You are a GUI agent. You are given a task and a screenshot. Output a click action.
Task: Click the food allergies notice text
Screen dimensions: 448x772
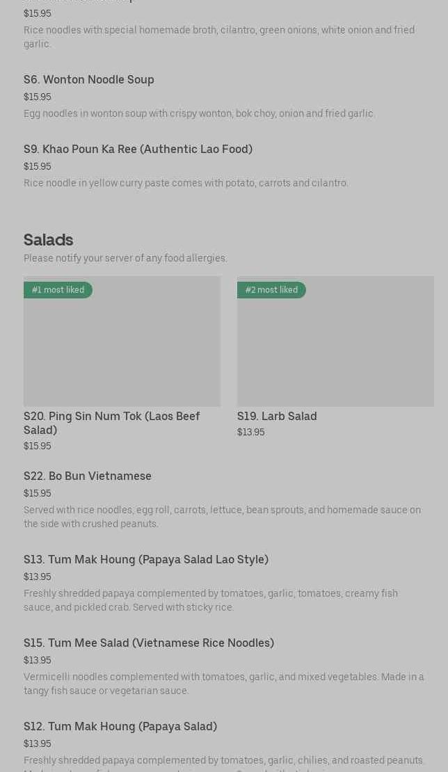(125, 258)
